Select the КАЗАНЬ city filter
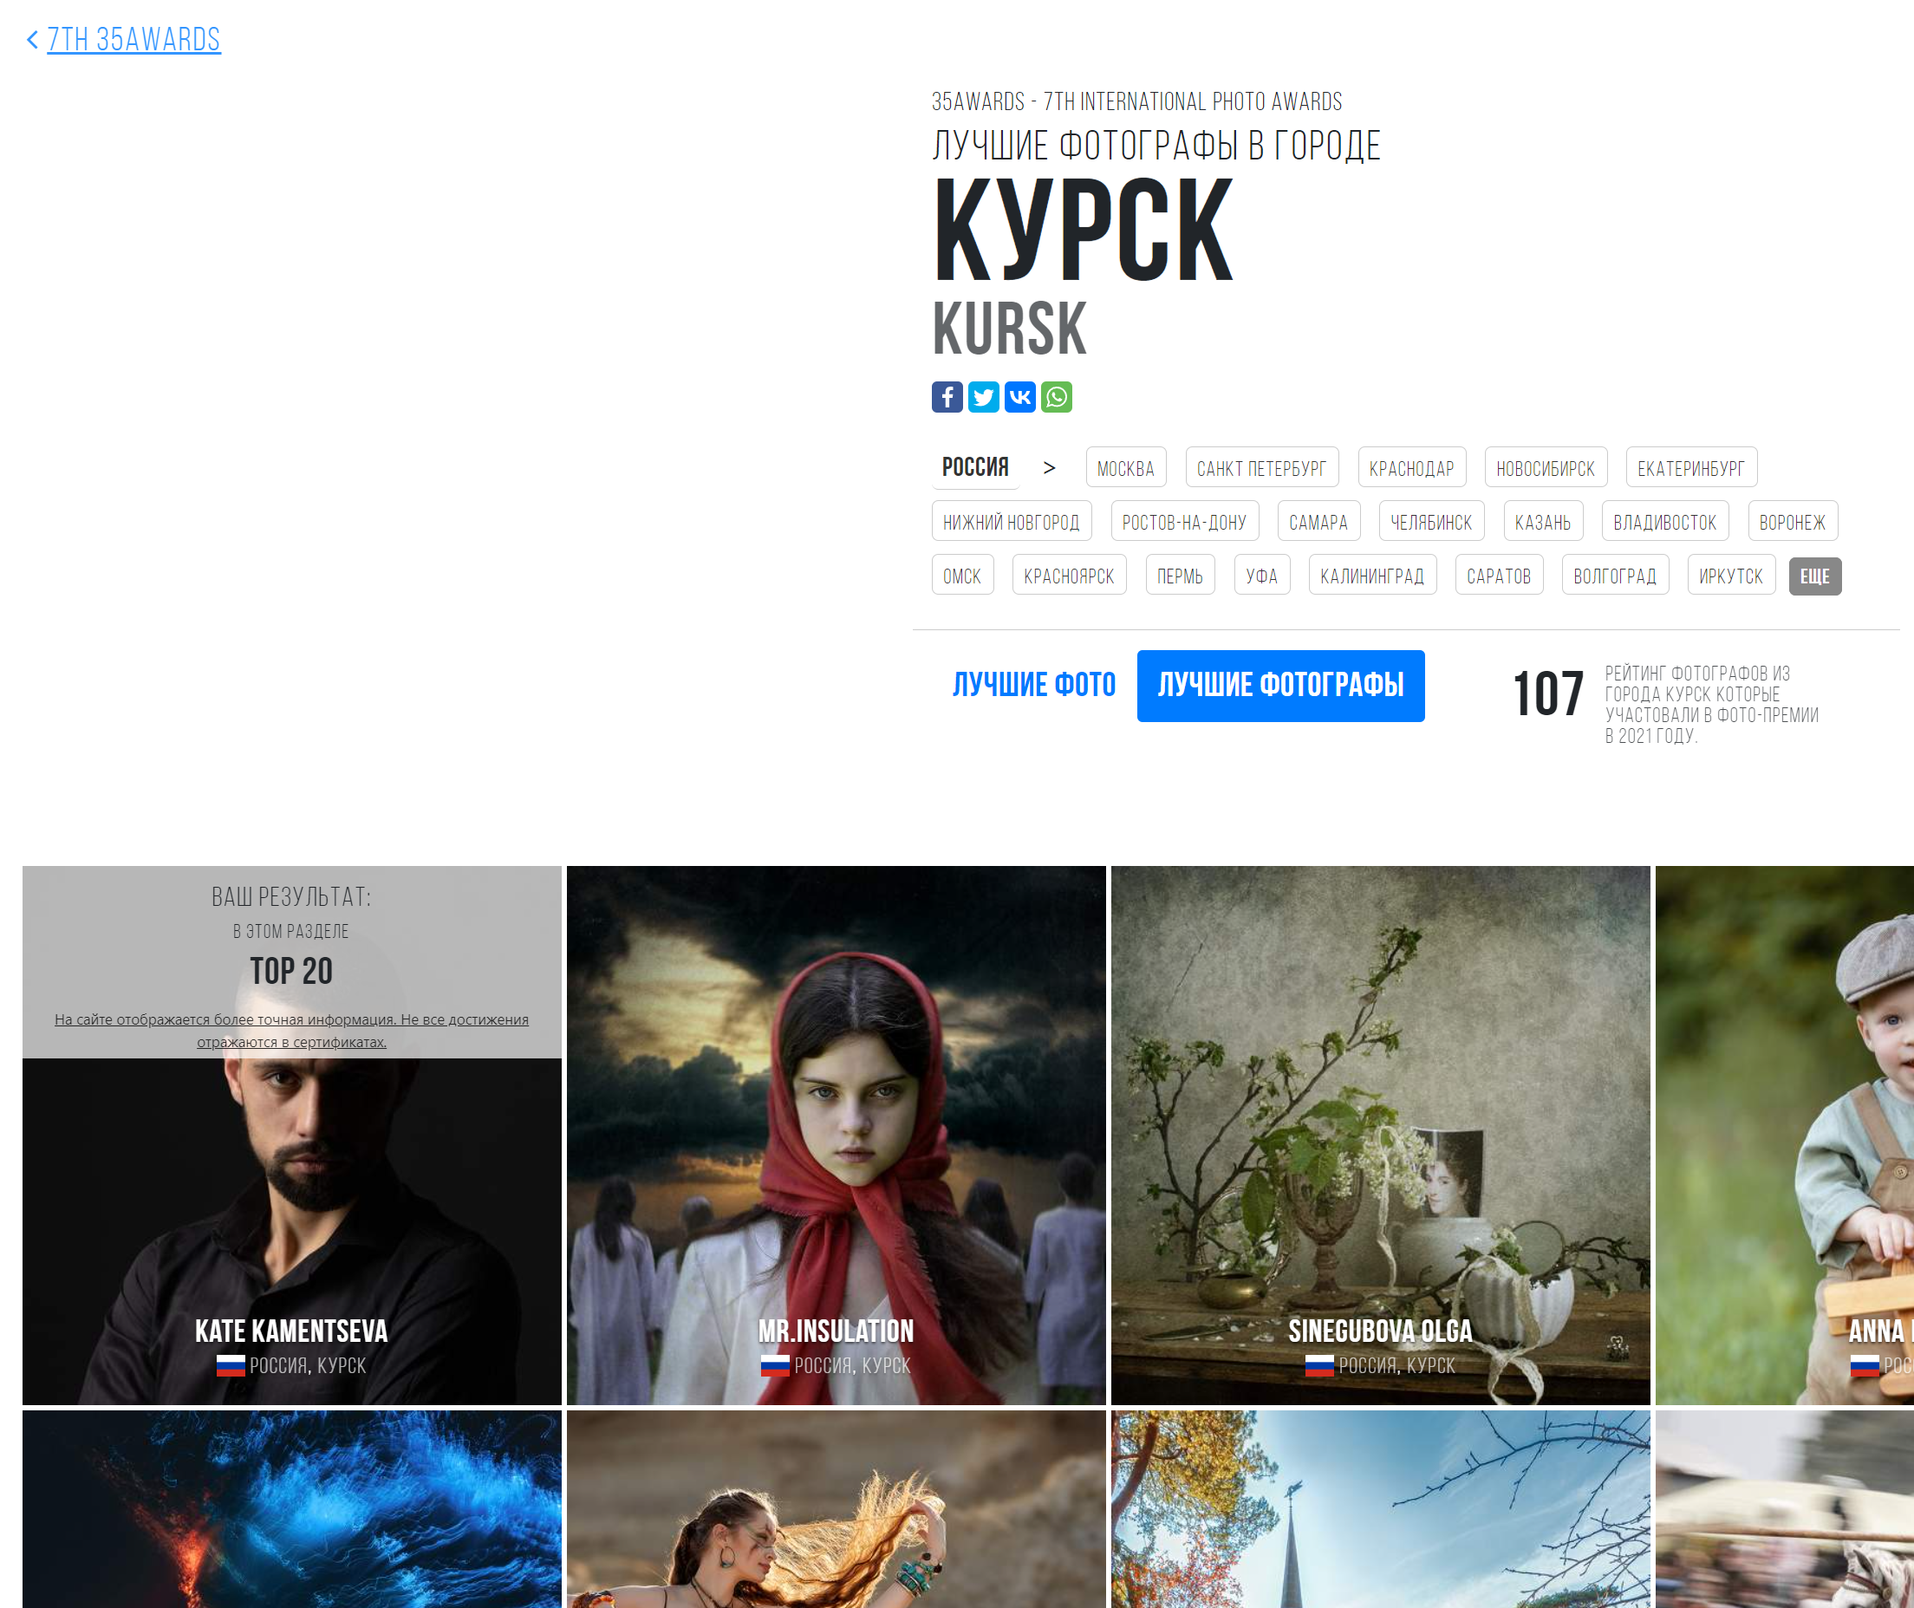Viewport: 1914px width, 1608px height. [x=1542, y=520]
